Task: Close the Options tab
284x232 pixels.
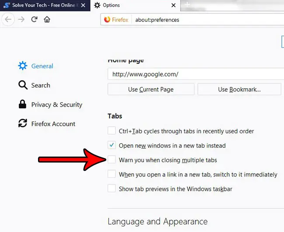Action: pyautogui.click(x=173, y=5)
